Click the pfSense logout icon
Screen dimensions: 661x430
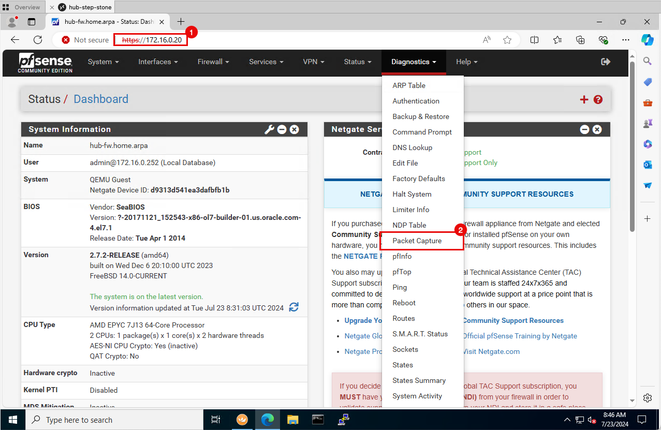point(605,62)
